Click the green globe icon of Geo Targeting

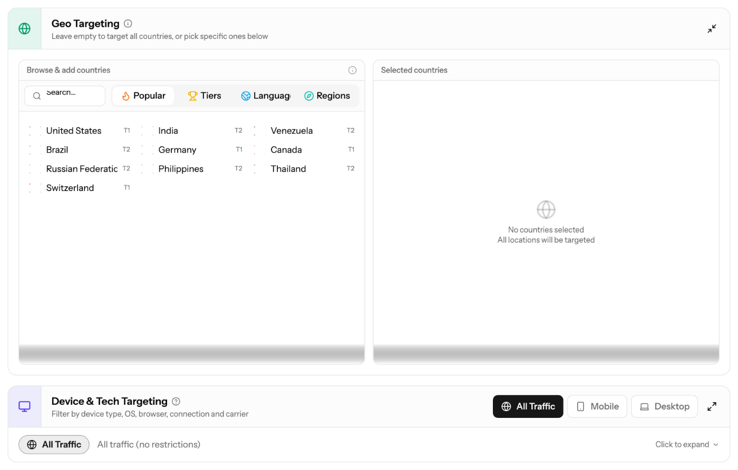tap(25, 29)
